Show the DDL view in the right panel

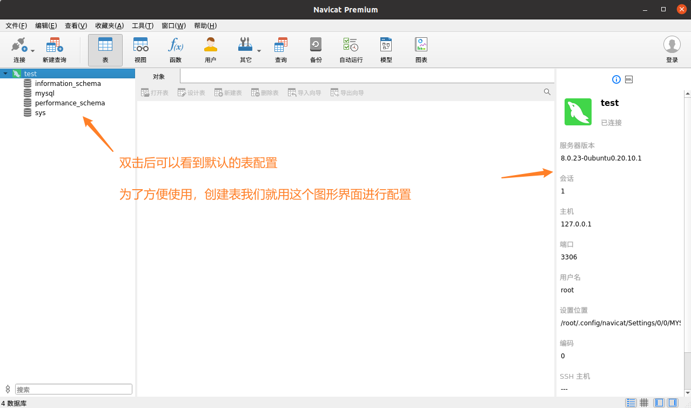click(x=628, y=79)
